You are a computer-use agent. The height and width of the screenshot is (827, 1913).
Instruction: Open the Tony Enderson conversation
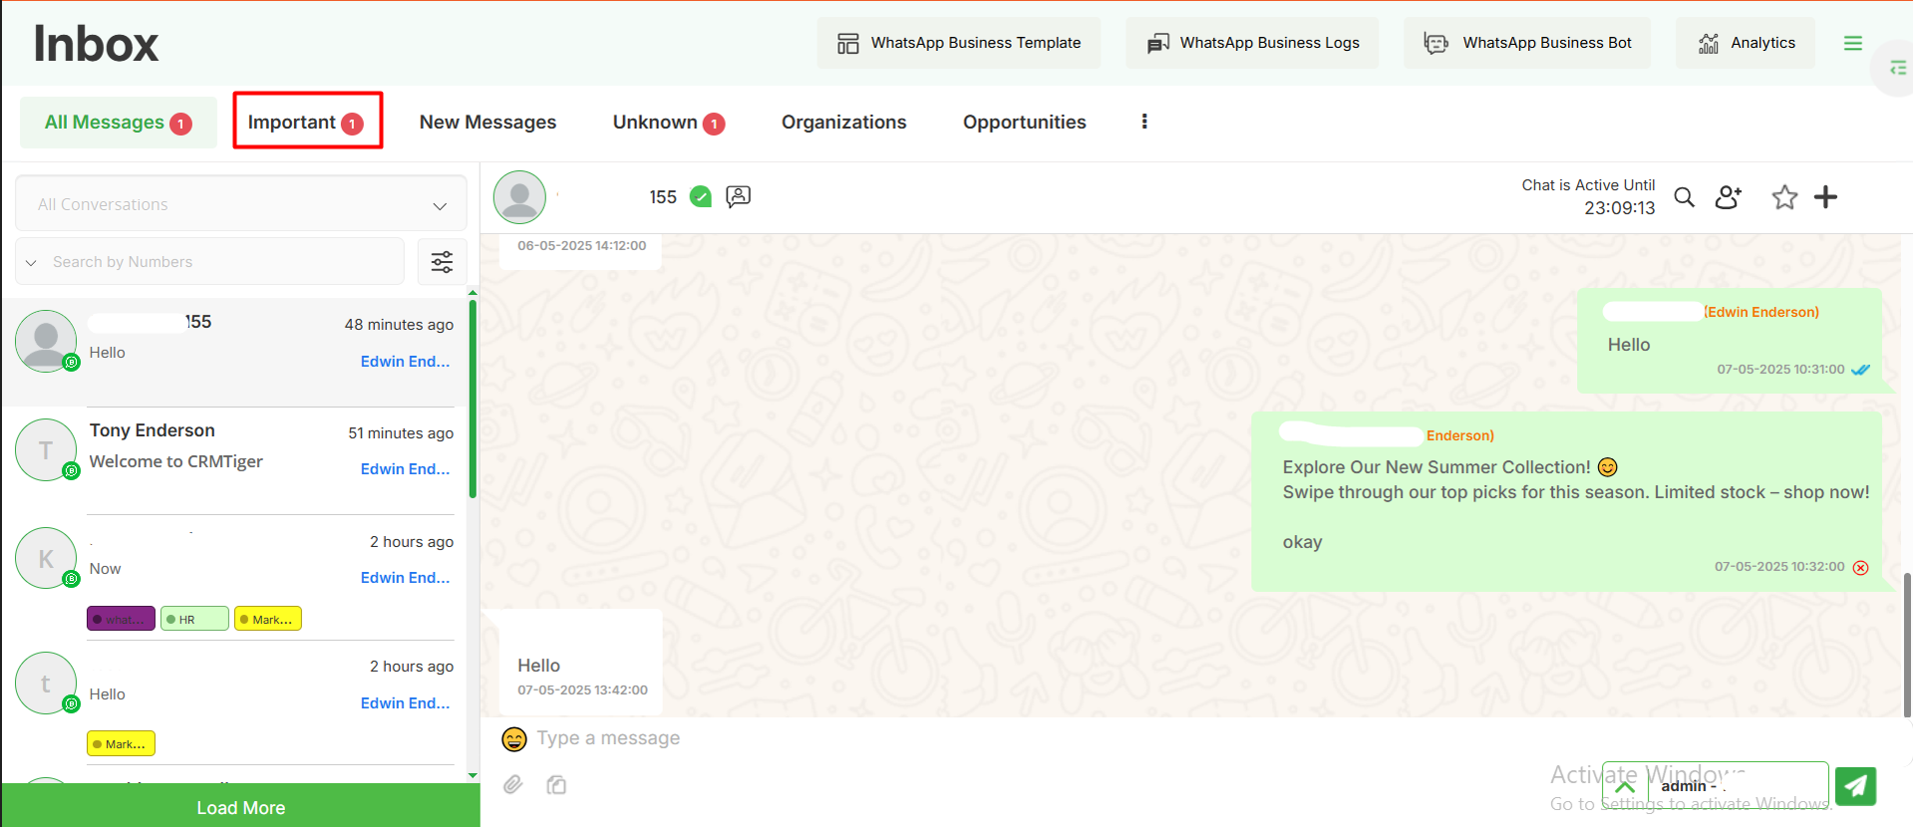[235, 460]
